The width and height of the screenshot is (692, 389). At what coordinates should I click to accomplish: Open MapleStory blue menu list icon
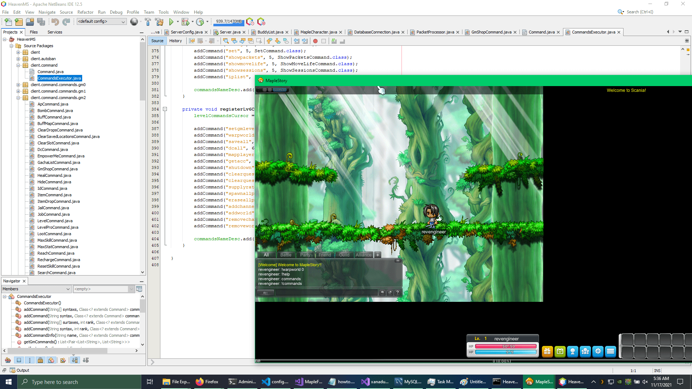(x=611, y=351)
